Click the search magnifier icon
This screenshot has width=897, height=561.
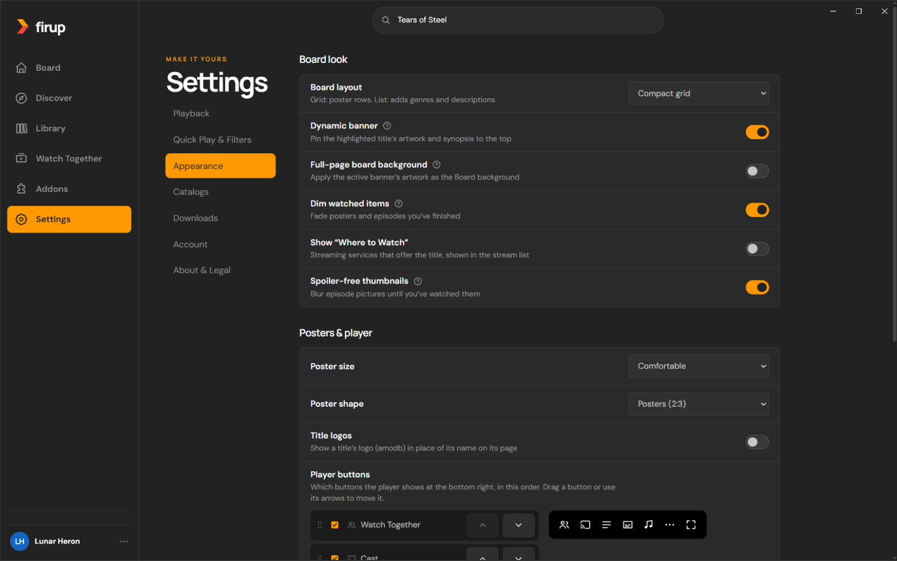(386, 20)
